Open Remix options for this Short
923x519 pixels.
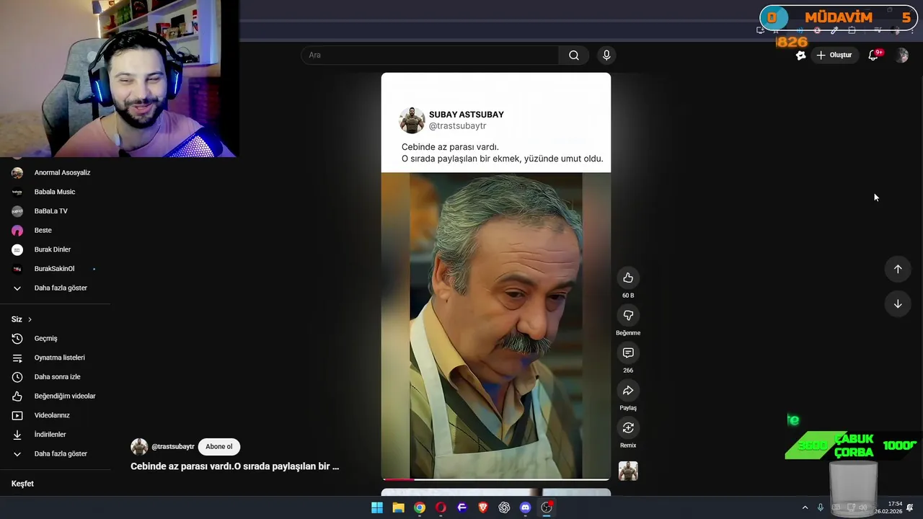click(x=628, y=427)
